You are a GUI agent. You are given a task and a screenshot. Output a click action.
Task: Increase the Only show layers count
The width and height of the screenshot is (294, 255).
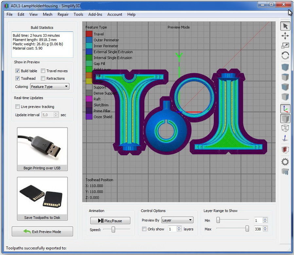tap(179, 227)
